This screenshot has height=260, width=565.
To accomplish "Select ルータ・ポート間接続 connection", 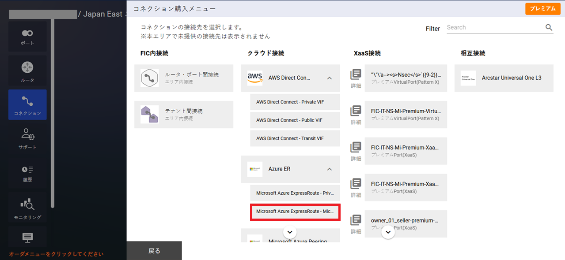I will [184, 78].
